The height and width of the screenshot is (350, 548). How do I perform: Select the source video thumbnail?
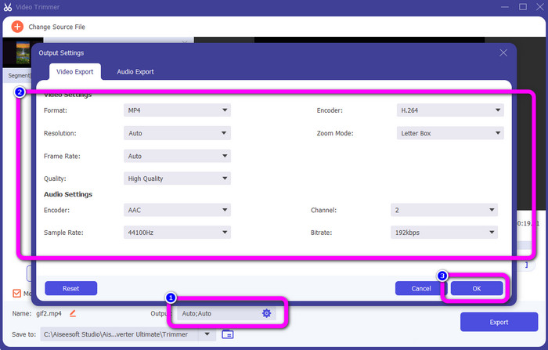click(x=23, y=52)
